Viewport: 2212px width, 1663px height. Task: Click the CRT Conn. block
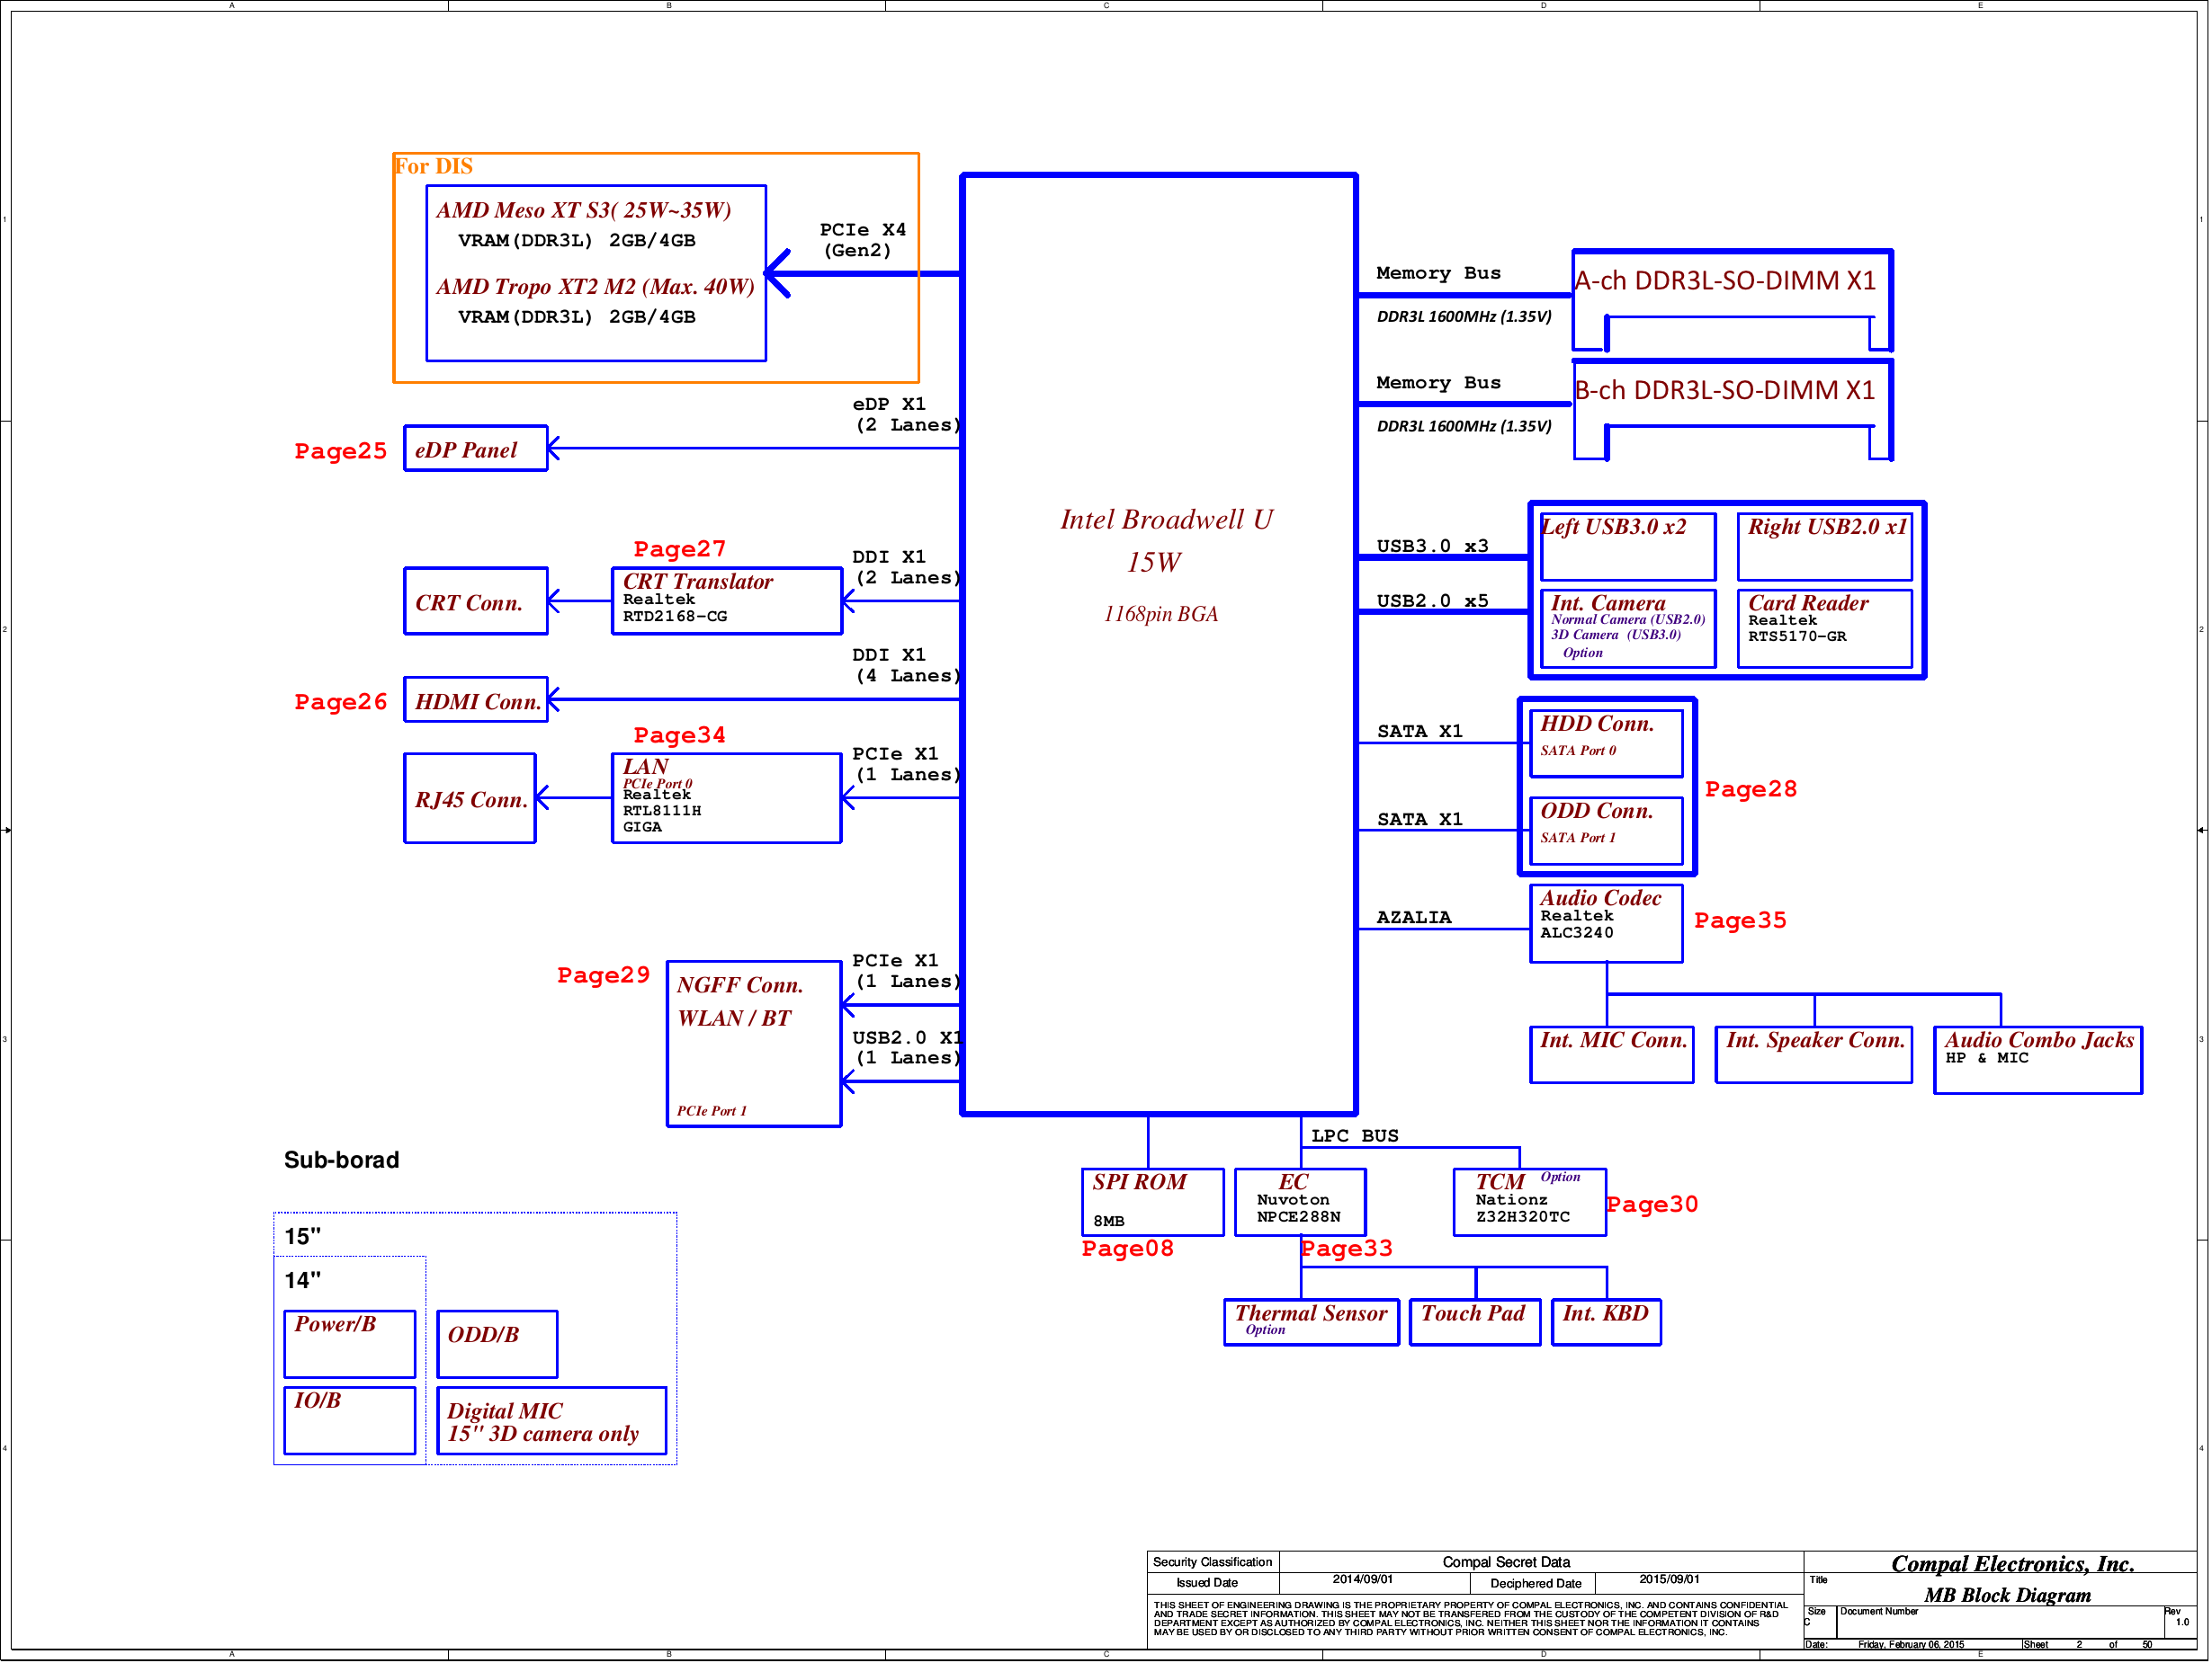tap(476, 601)
